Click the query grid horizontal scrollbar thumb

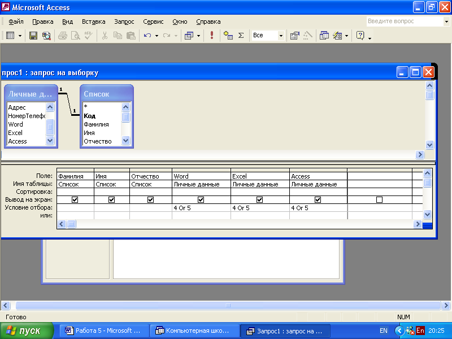[x=72, y=224]
